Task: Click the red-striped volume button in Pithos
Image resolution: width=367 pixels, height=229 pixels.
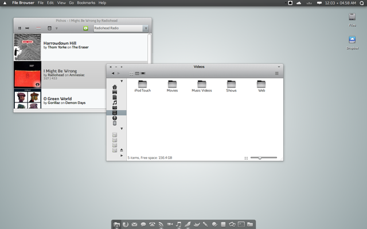Action: coord(38,28)
